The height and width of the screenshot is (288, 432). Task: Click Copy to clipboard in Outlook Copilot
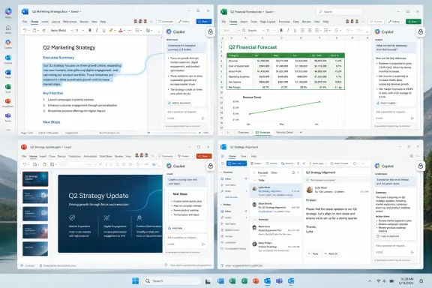click(388, 236)
